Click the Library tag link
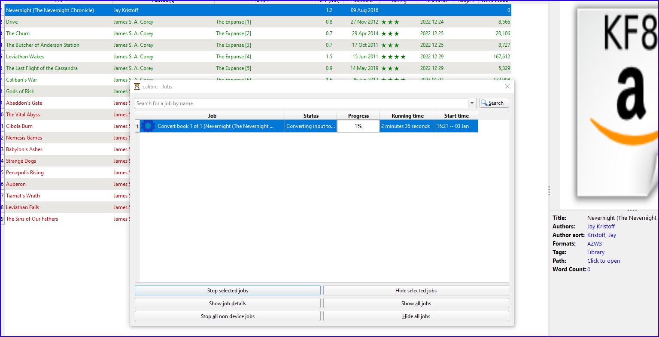This screenshot has height=337, width=659. point(596,252)
